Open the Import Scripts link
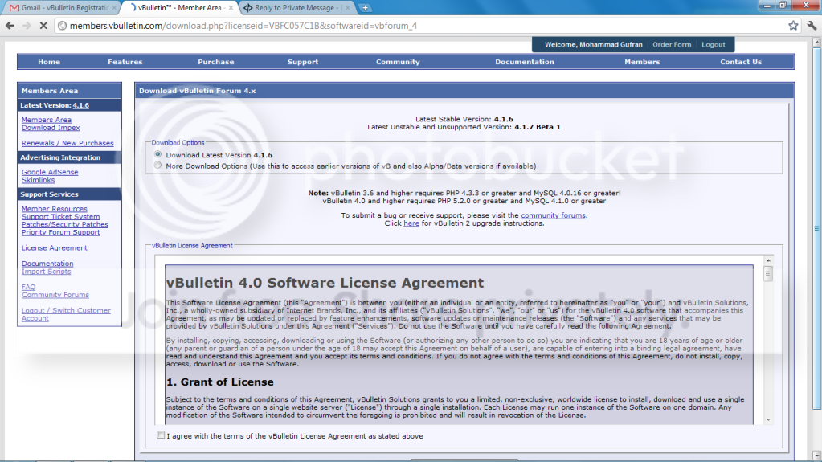 [x=46, y=272]
